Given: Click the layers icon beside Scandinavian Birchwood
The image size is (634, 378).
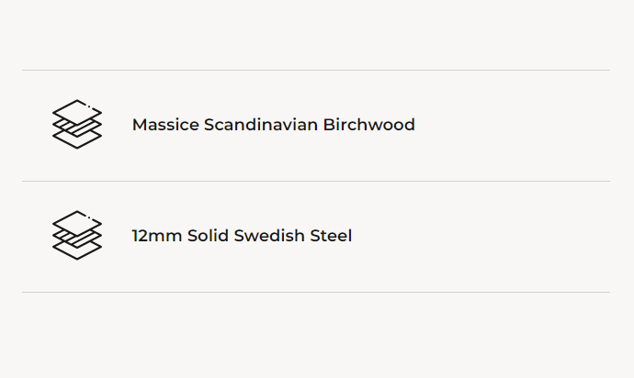Looking at the screenshot, I should (77, 124).
